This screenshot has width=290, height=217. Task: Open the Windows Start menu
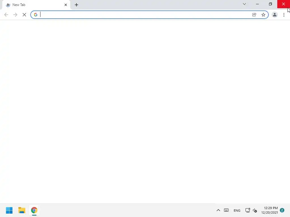point(9,210)
